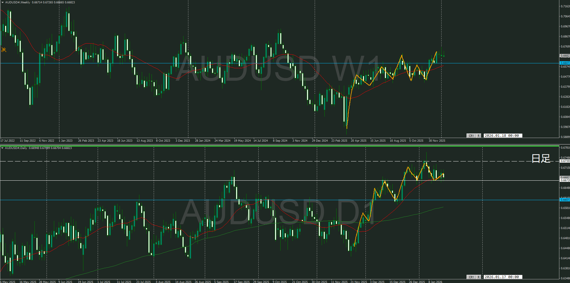Screen dimensions: 570x283
Task: Click the orange pin icon on weekly chart
Action: tap(4, 50)
